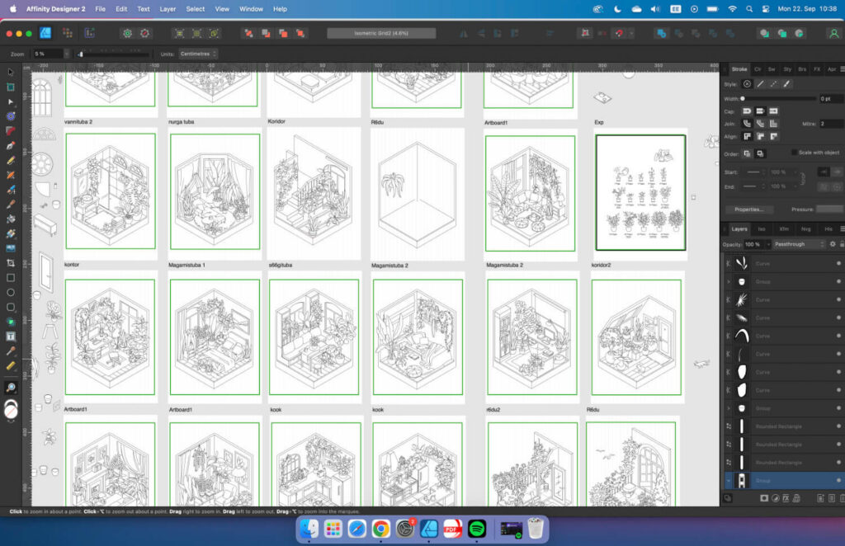
Task: Switch to the Sw swatches tab
Action: click(771, 69)
